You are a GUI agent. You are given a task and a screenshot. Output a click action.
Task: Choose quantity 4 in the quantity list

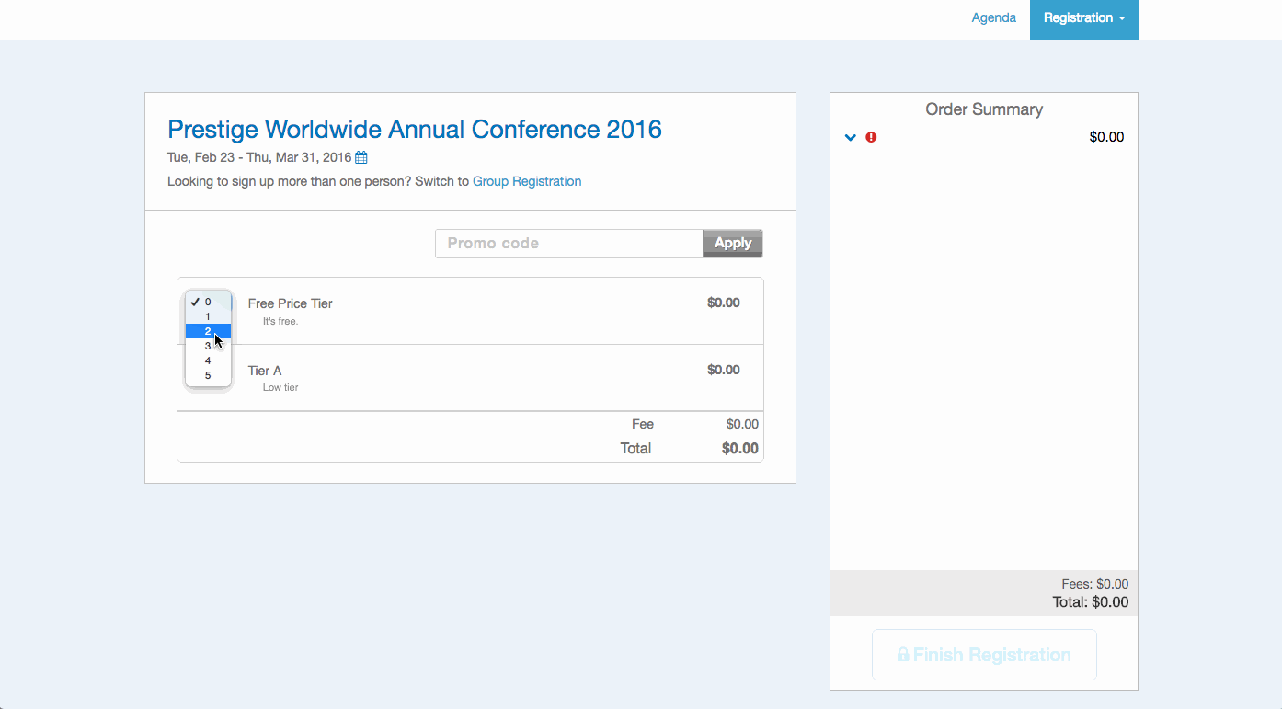coord(208,360)
